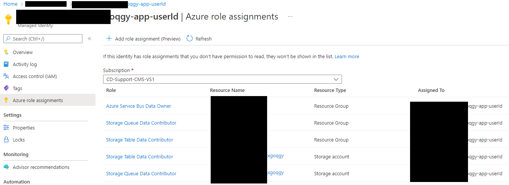Open Activity log menu item

point(25,64)
